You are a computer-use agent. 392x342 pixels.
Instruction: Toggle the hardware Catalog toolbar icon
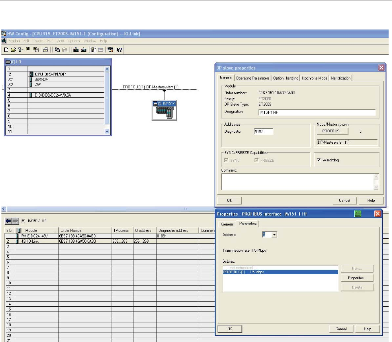93,50
